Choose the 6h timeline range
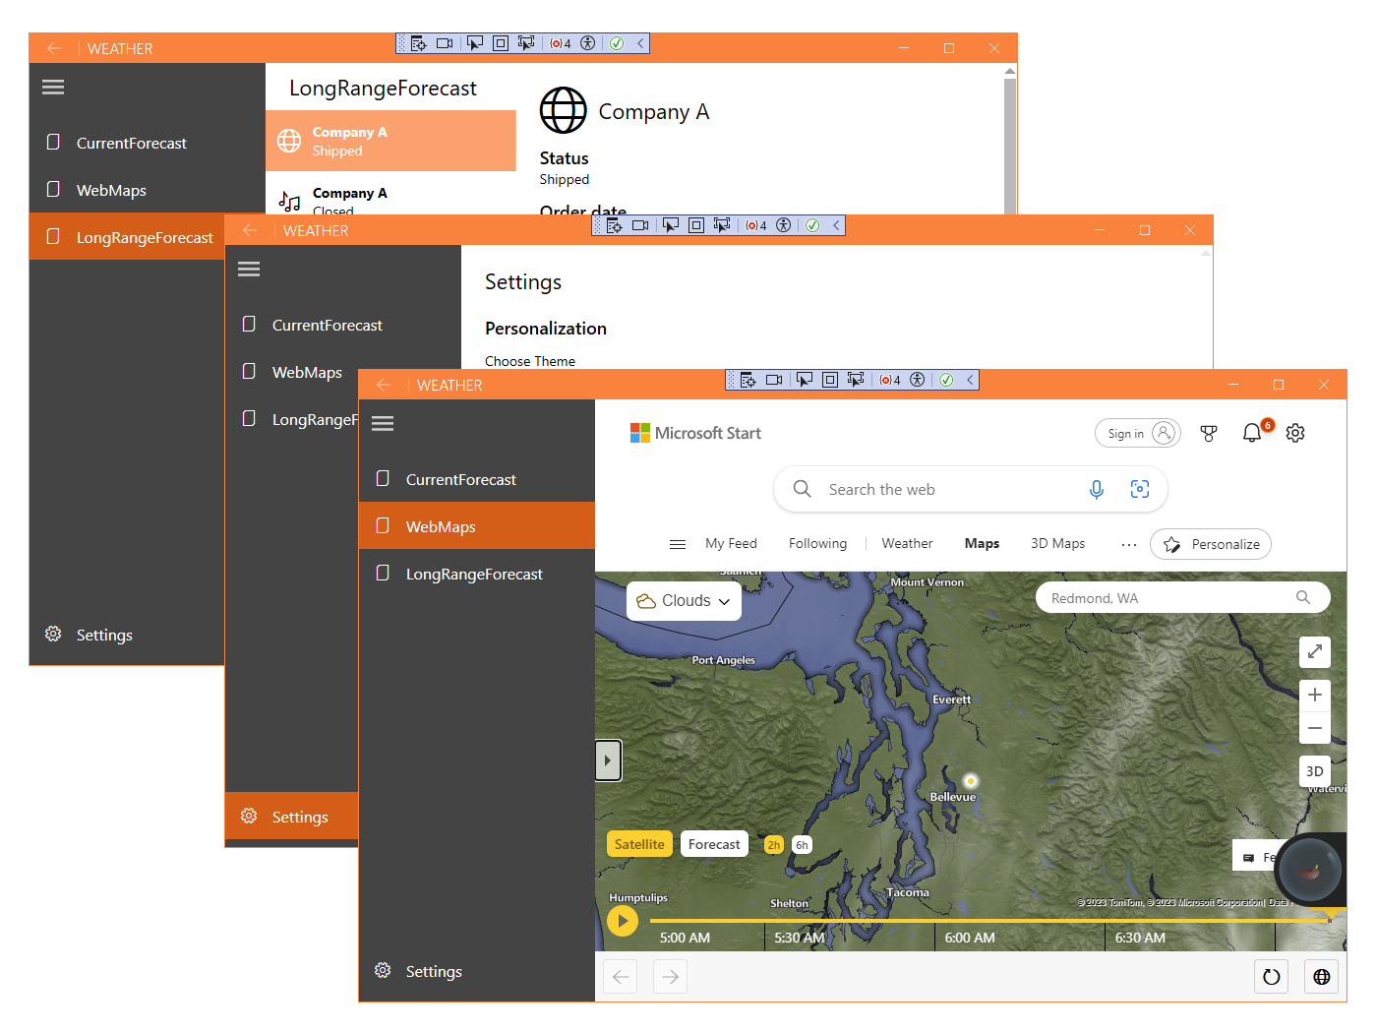 coord(803,845)
